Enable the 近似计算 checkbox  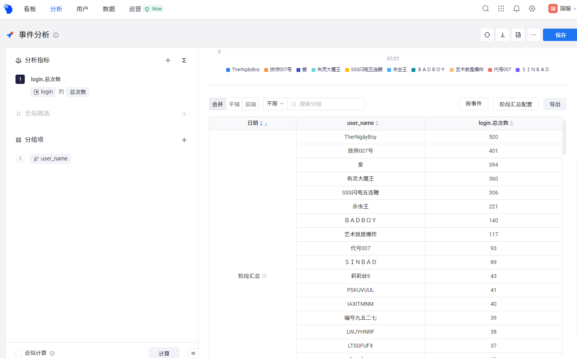click(19, 353)
